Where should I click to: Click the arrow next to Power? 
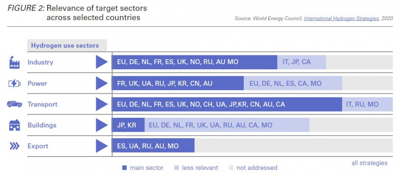coord(102,83)
